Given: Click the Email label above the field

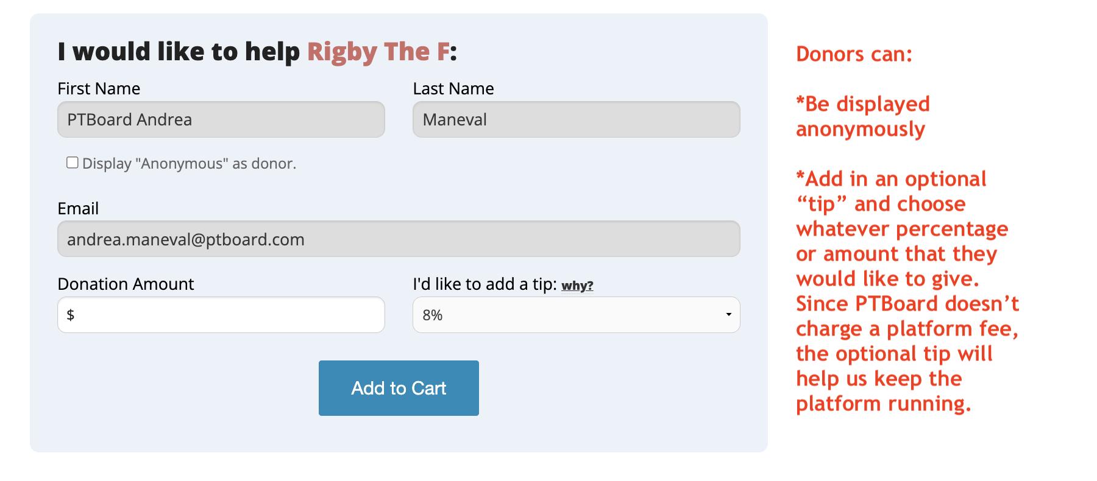Looking at the screenshot, I should (x=78, y=208).
